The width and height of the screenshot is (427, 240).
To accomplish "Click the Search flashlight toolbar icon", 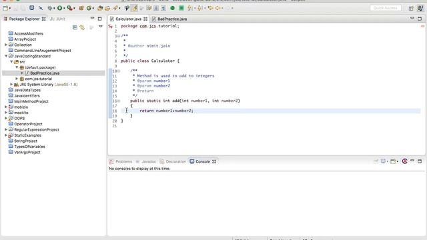I will click(x=115, y=8).
